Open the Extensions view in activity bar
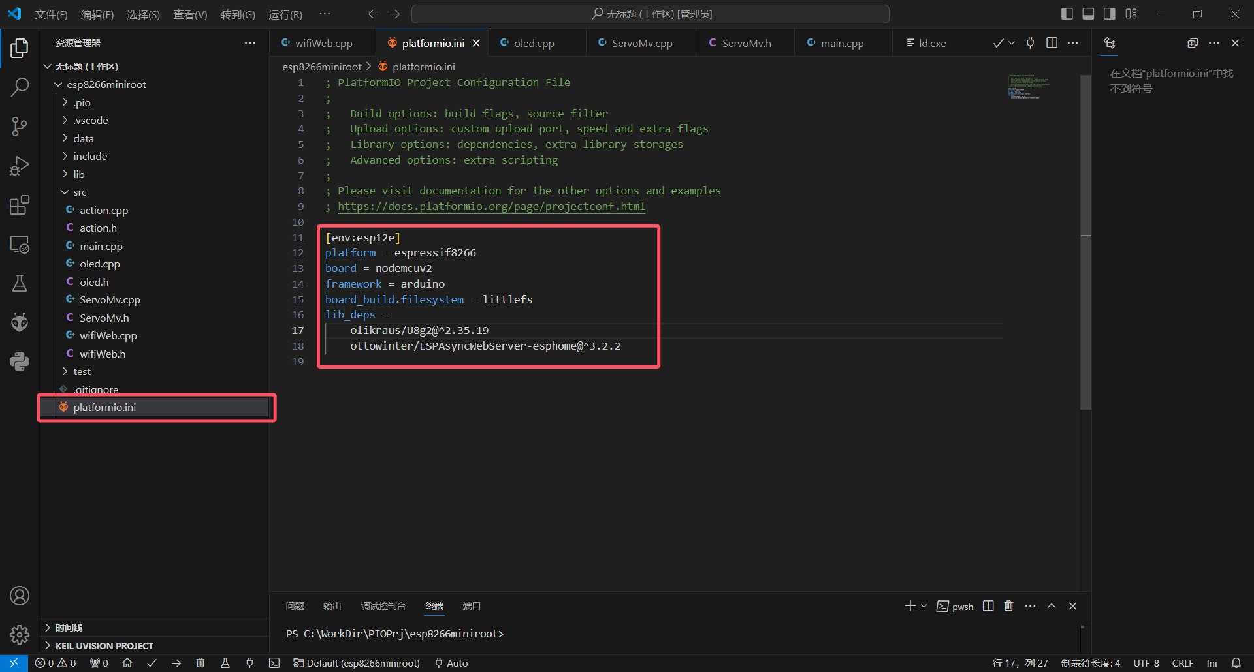The image size is (1254, 672). [x=20, y=206]
